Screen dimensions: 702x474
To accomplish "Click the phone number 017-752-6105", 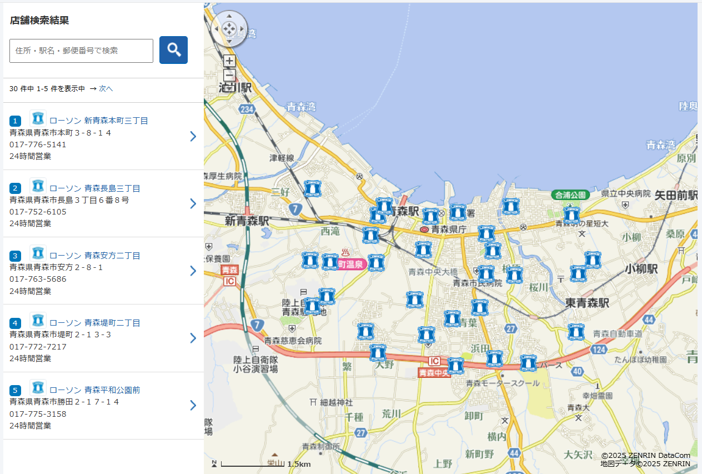I will (x=38, y=212).
